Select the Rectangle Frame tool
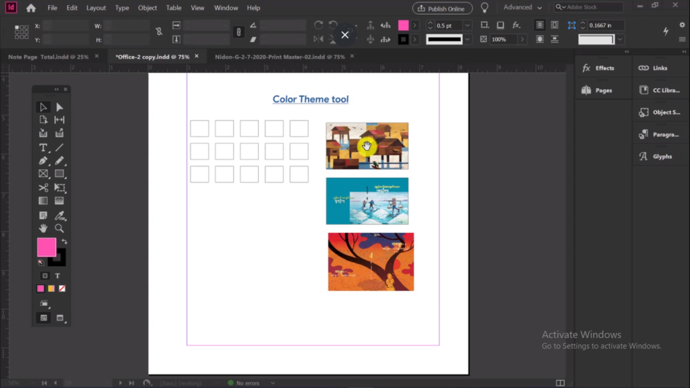Viewport: 690px width, 388px height. 43,174
